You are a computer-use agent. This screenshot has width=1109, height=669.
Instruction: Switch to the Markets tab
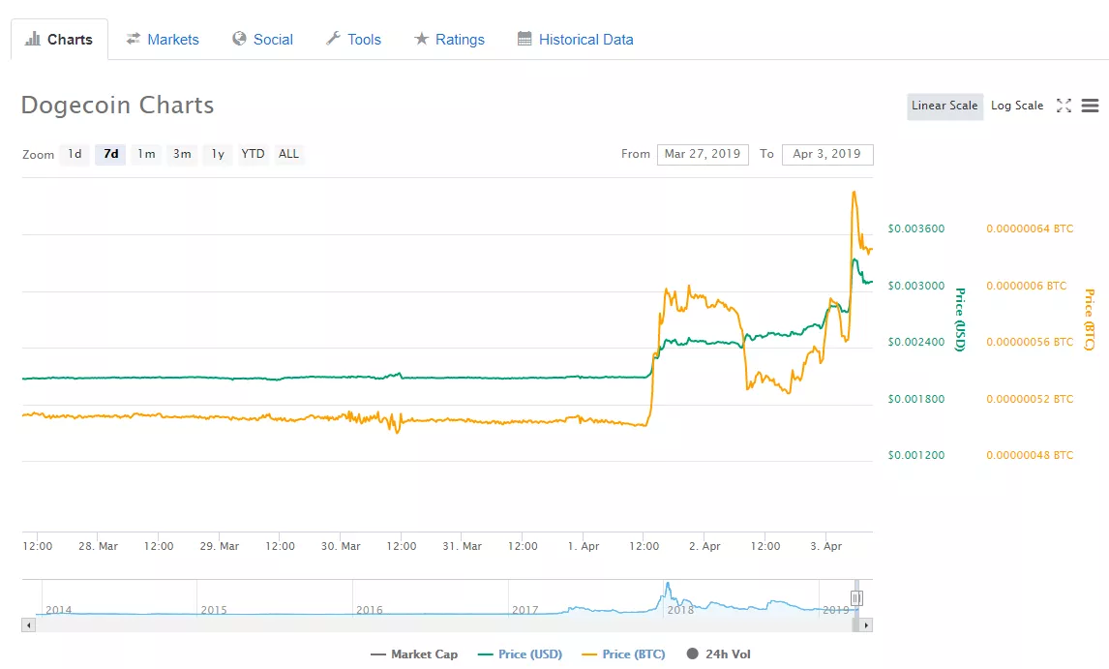(x=163, y=40)
